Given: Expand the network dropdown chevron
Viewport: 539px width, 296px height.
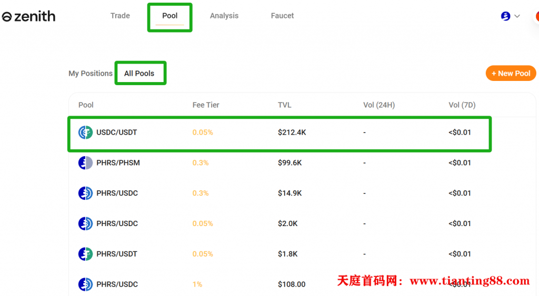Looking at the screenshot, I should click(517, 16).
